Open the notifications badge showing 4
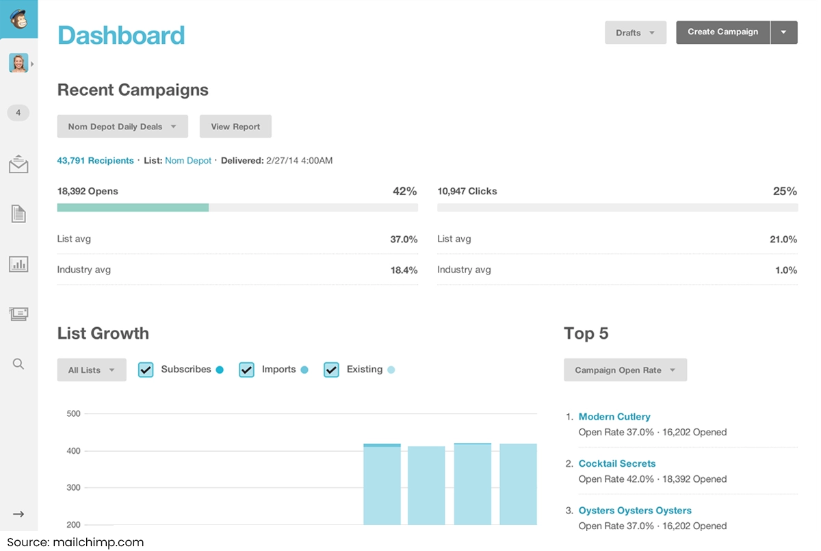Viewport: 821px width, 551px height. point(18,112)
